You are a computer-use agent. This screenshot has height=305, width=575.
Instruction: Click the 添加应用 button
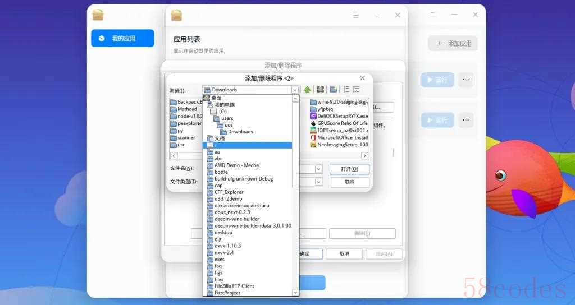453,43
